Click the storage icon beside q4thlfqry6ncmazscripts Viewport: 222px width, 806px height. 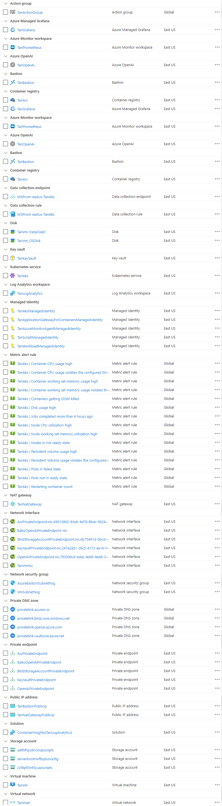[13, 750]
